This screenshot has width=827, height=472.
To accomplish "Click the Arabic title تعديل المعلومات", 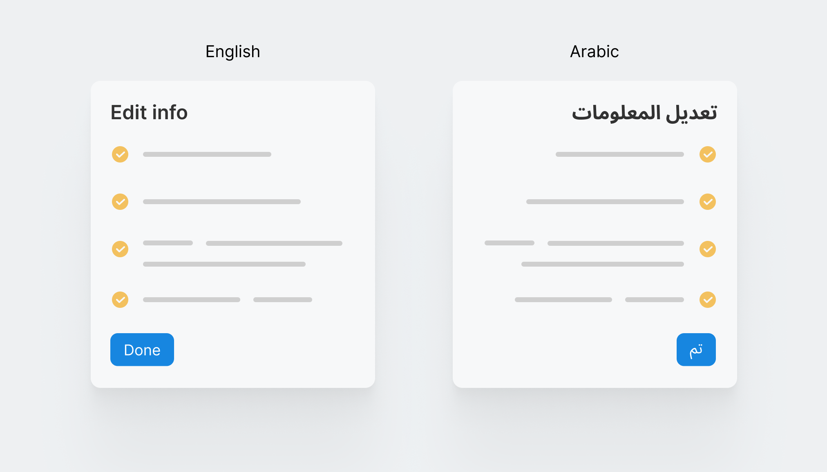I will [x=644, y=112].
